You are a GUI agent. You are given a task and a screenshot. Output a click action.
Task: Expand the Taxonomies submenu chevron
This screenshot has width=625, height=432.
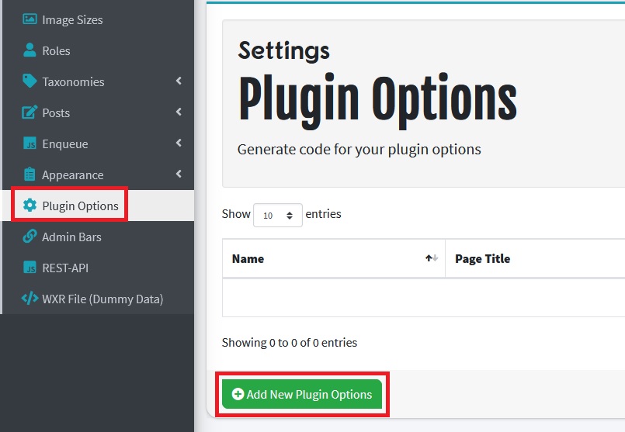point(179,81)
